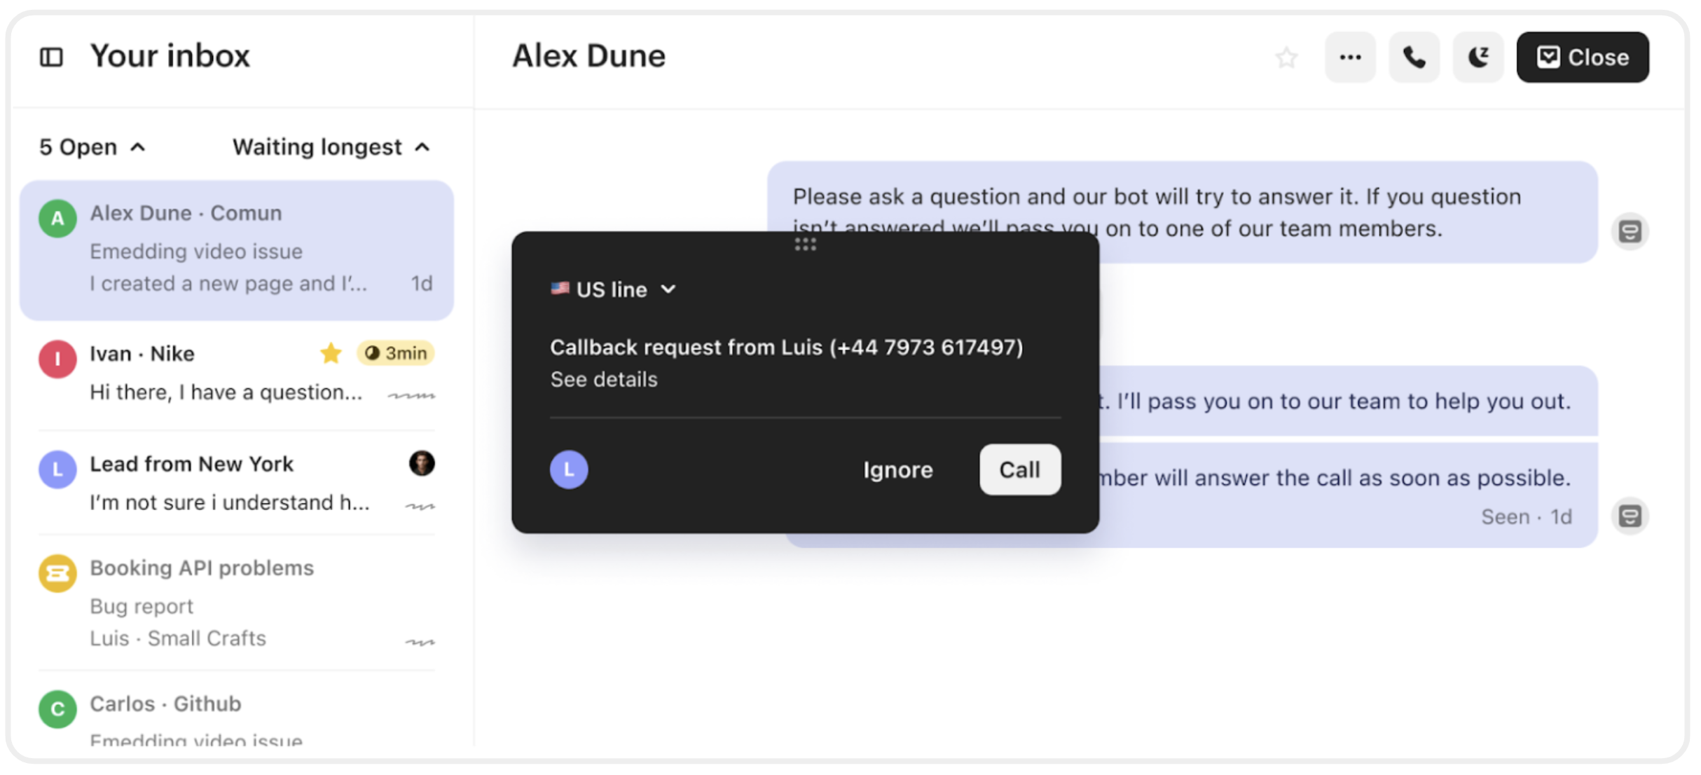This screenshot has width=1701, height=775.
Task: Open the three-dot more options menu
Action: (x=1350, y=57)
